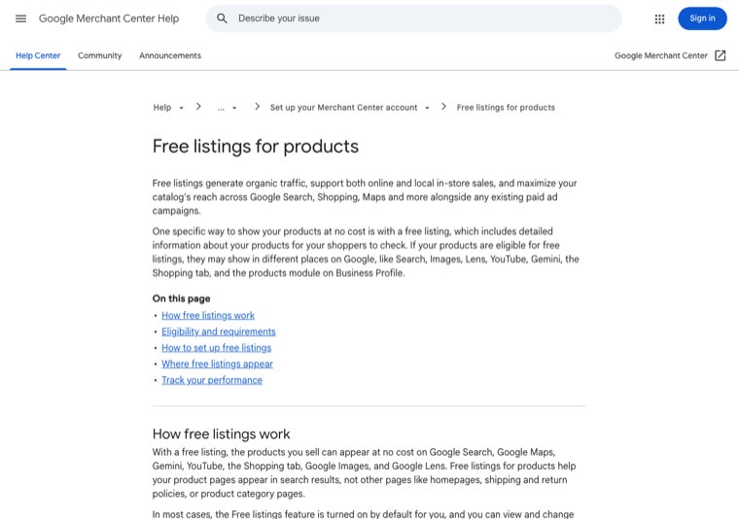Click the Free listings for products breadcrumb
This screenshot has width=739, height=519.
[x=506, y=107]
